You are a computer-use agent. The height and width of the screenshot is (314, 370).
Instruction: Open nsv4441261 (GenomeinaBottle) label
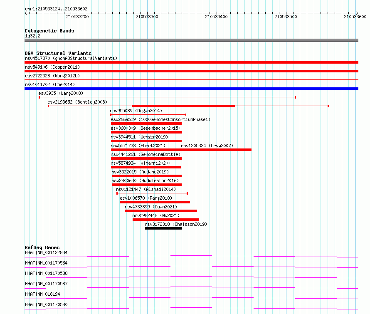(146, 154)
